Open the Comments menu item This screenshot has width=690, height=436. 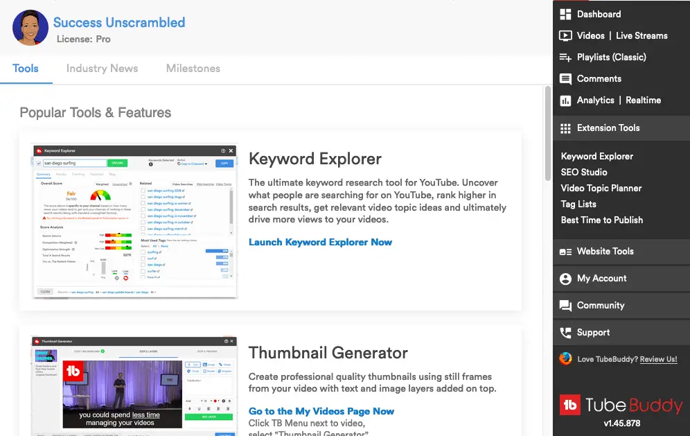(x=599, y=79)
